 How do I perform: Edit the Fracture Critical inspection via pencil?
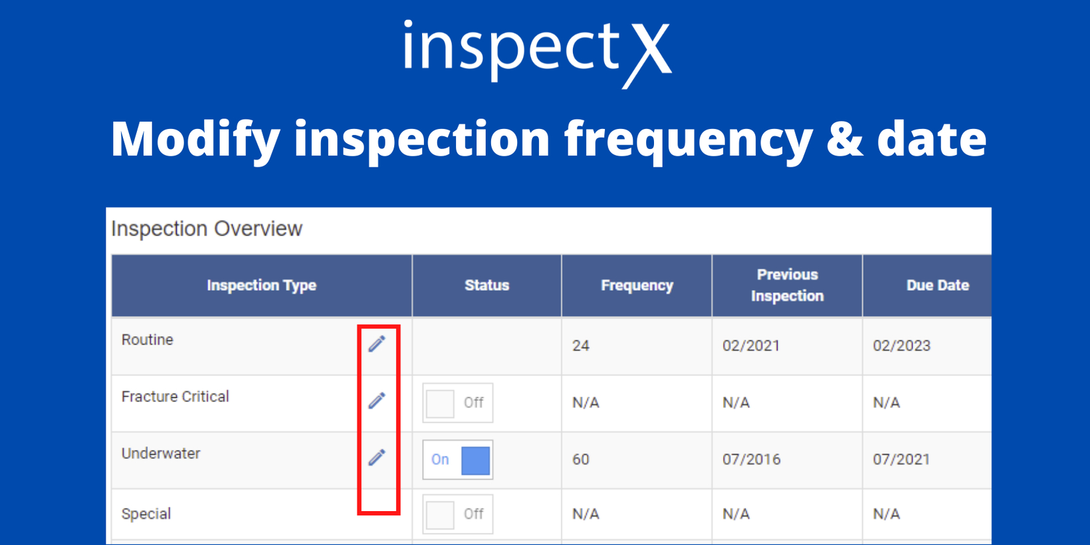(377, 401)
